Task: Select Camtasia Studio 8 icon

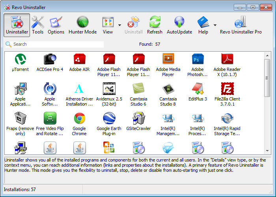Action: coord(168,89)
